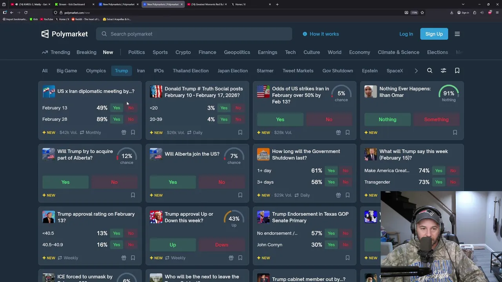
Task: Click gift icon on Trump approval Up or Down card
Action: (x=231, y=258)
